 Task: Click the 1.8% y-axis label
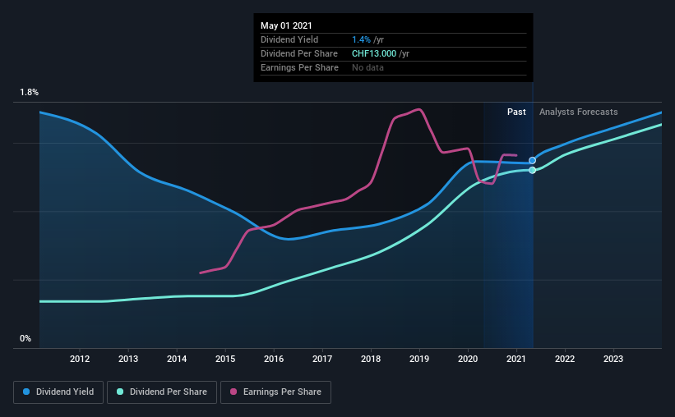(29, 94)
